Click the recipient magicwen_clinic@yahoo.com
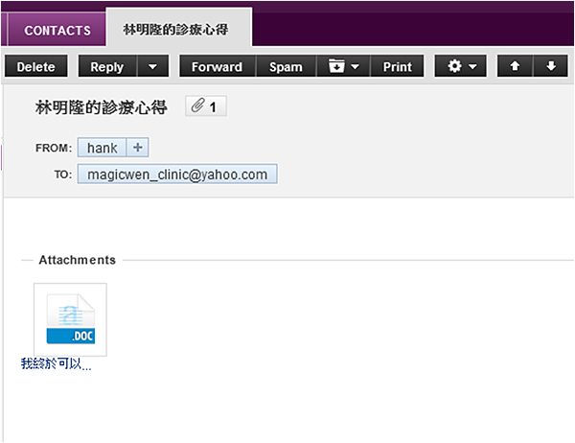This screenshot has height=443, width=575. pyautogui.click(x=177, y=174)
